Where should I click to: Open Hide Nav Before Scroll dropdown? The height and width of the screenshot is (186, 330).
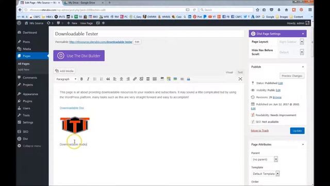(x=291, y=52)
